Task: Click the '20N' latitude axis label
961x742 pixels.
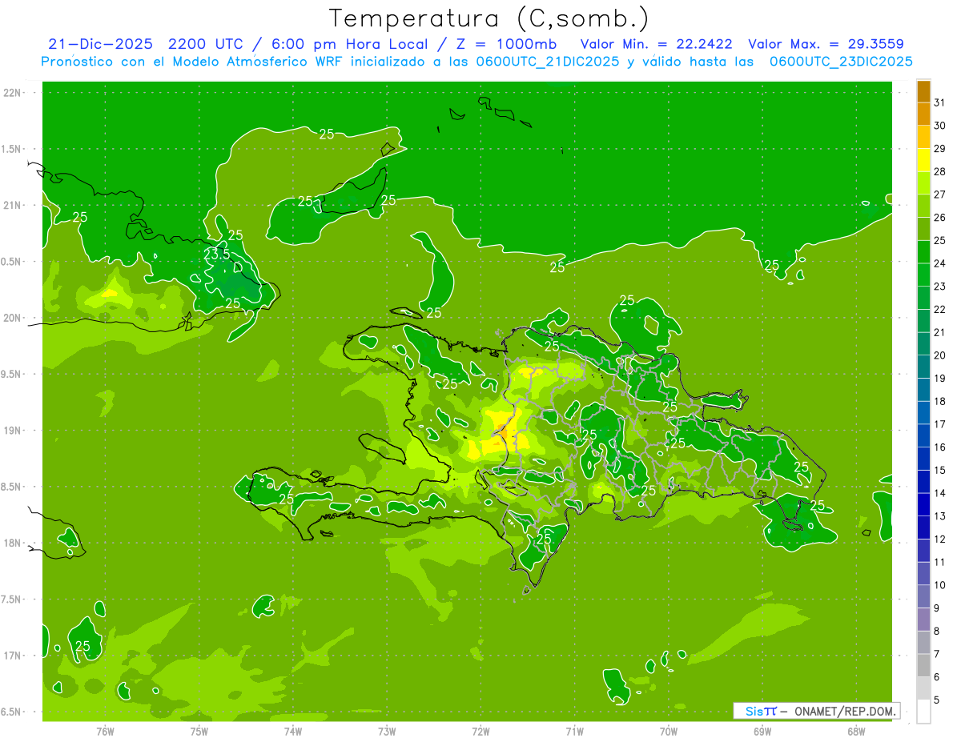Action: pyautogui.click(x=13, y=318)
